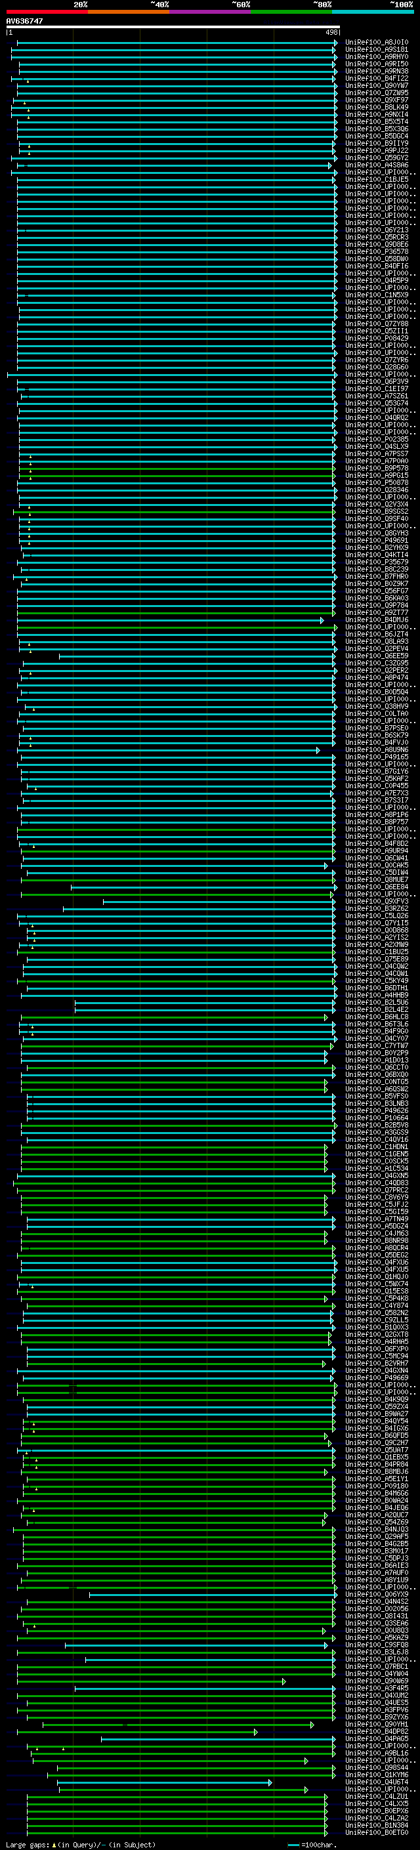Select hit label UniRef100_C9SFQ8
The height and width of the screenshot is (1850, 420).
click(377, 1645)
